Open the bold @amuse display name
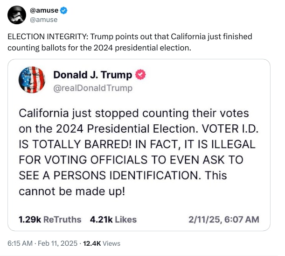 coord(44,10)
